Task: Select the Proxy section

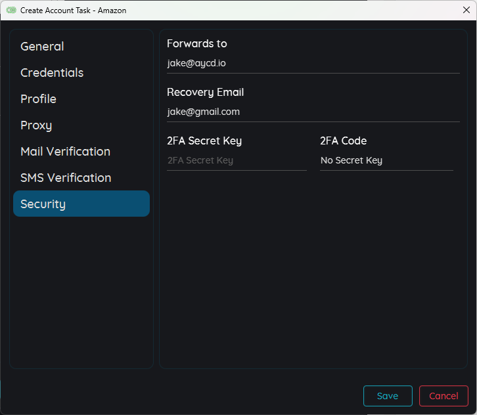Action: click(36, 125)
